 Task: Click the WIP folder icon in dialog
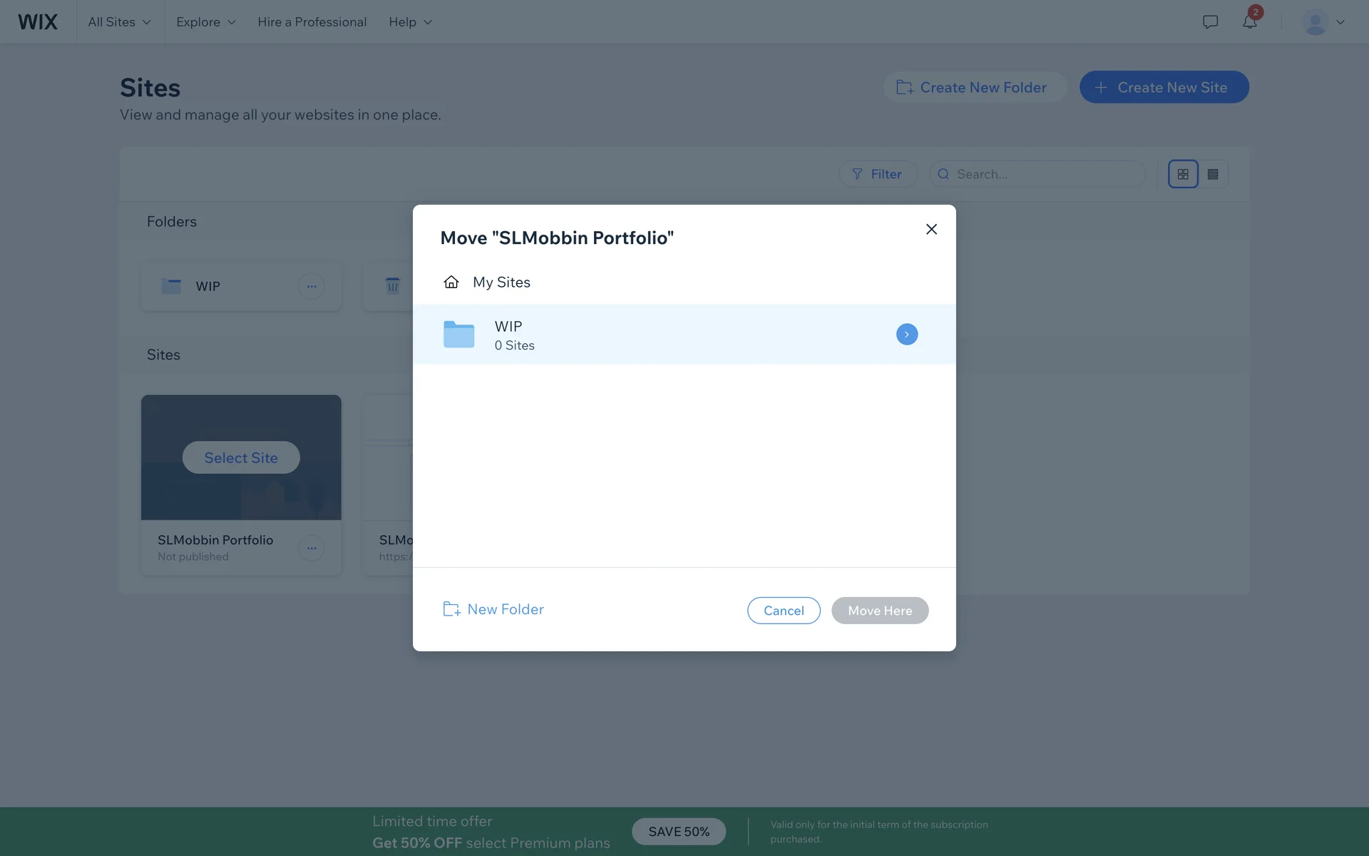458,335
